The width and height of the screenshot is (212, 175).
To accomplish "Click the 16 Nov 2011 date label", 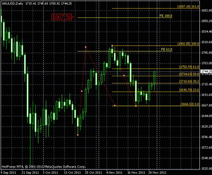I will tap(136, 173).
